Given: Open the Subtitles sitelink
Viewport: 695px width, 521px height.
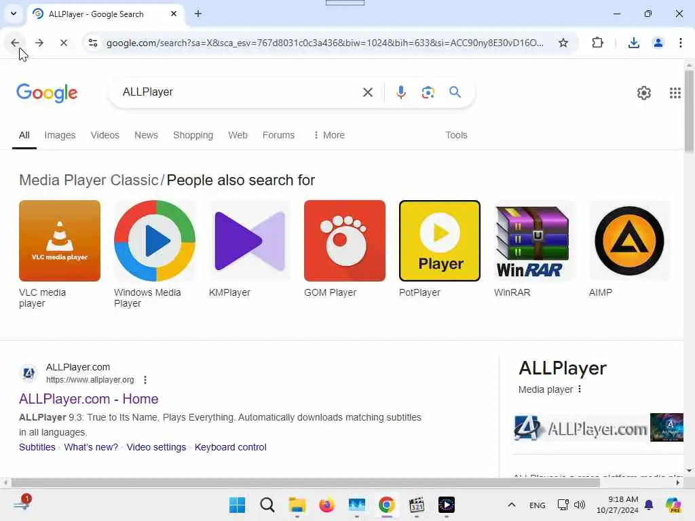Looking at the screenshot, I should point(37,448).
